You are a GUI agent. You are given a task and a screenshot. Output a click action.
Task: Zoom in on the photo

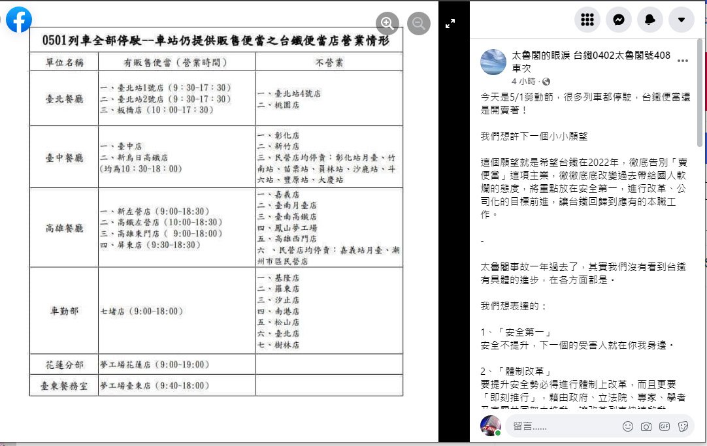(x=387, y=23)
